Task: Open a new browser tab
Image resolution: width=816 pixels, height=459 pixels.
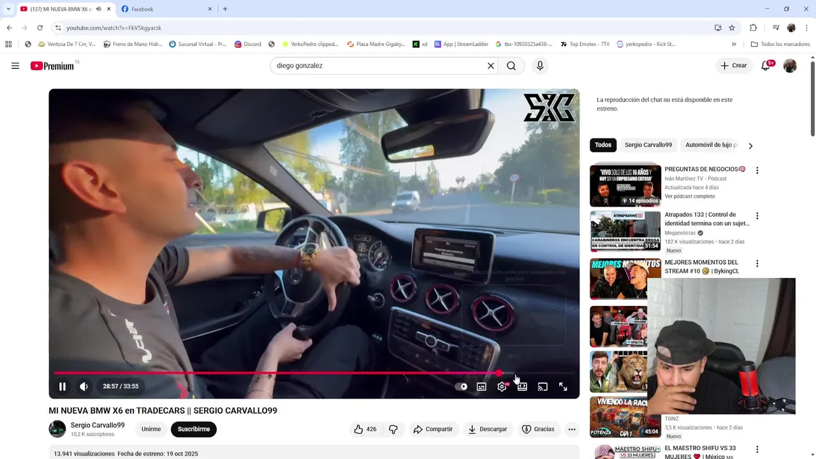Action: (225, 9)
